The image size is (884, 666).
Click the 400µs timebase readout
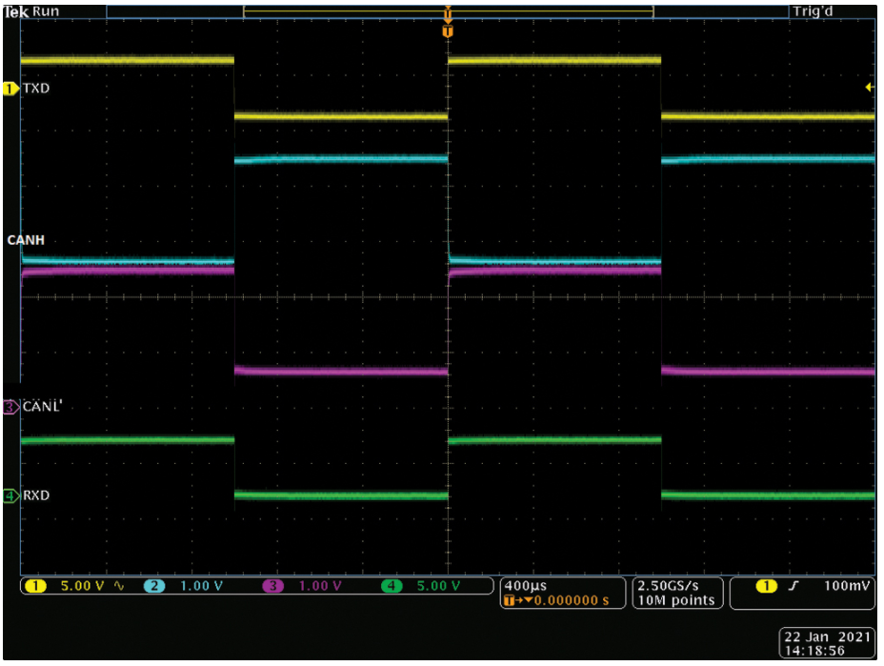click(x=526, y=586)
